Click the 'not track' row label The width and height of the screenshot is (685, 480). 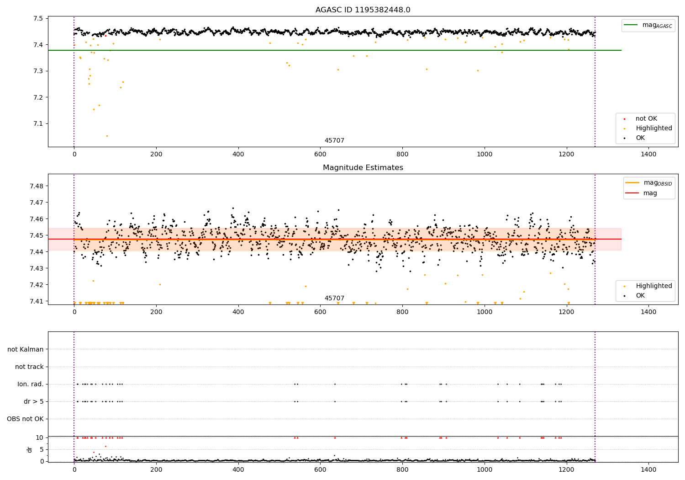point(29,367)
